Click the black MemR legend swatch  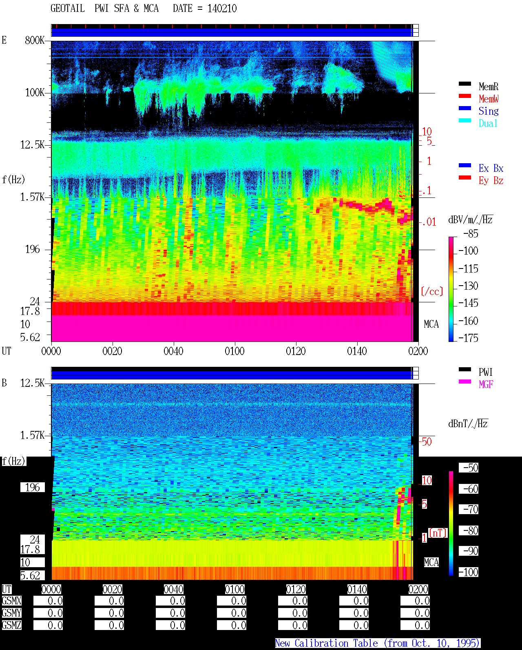pyautogui.click(x=464, y=84)
